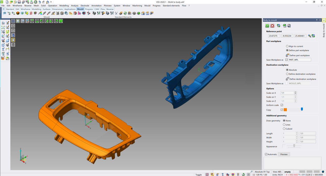Open the ribbon tab list dropdown
Viewport: 326px width, 176px height.
point(4,9)
